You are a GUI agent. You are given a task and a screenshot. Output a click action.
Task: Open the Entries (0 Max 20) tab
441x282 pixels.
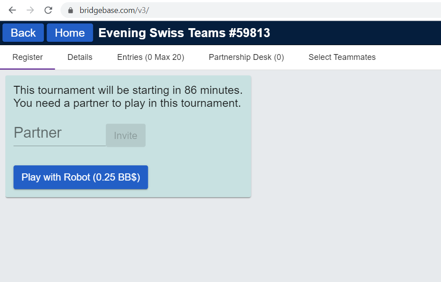pos(151,57)
